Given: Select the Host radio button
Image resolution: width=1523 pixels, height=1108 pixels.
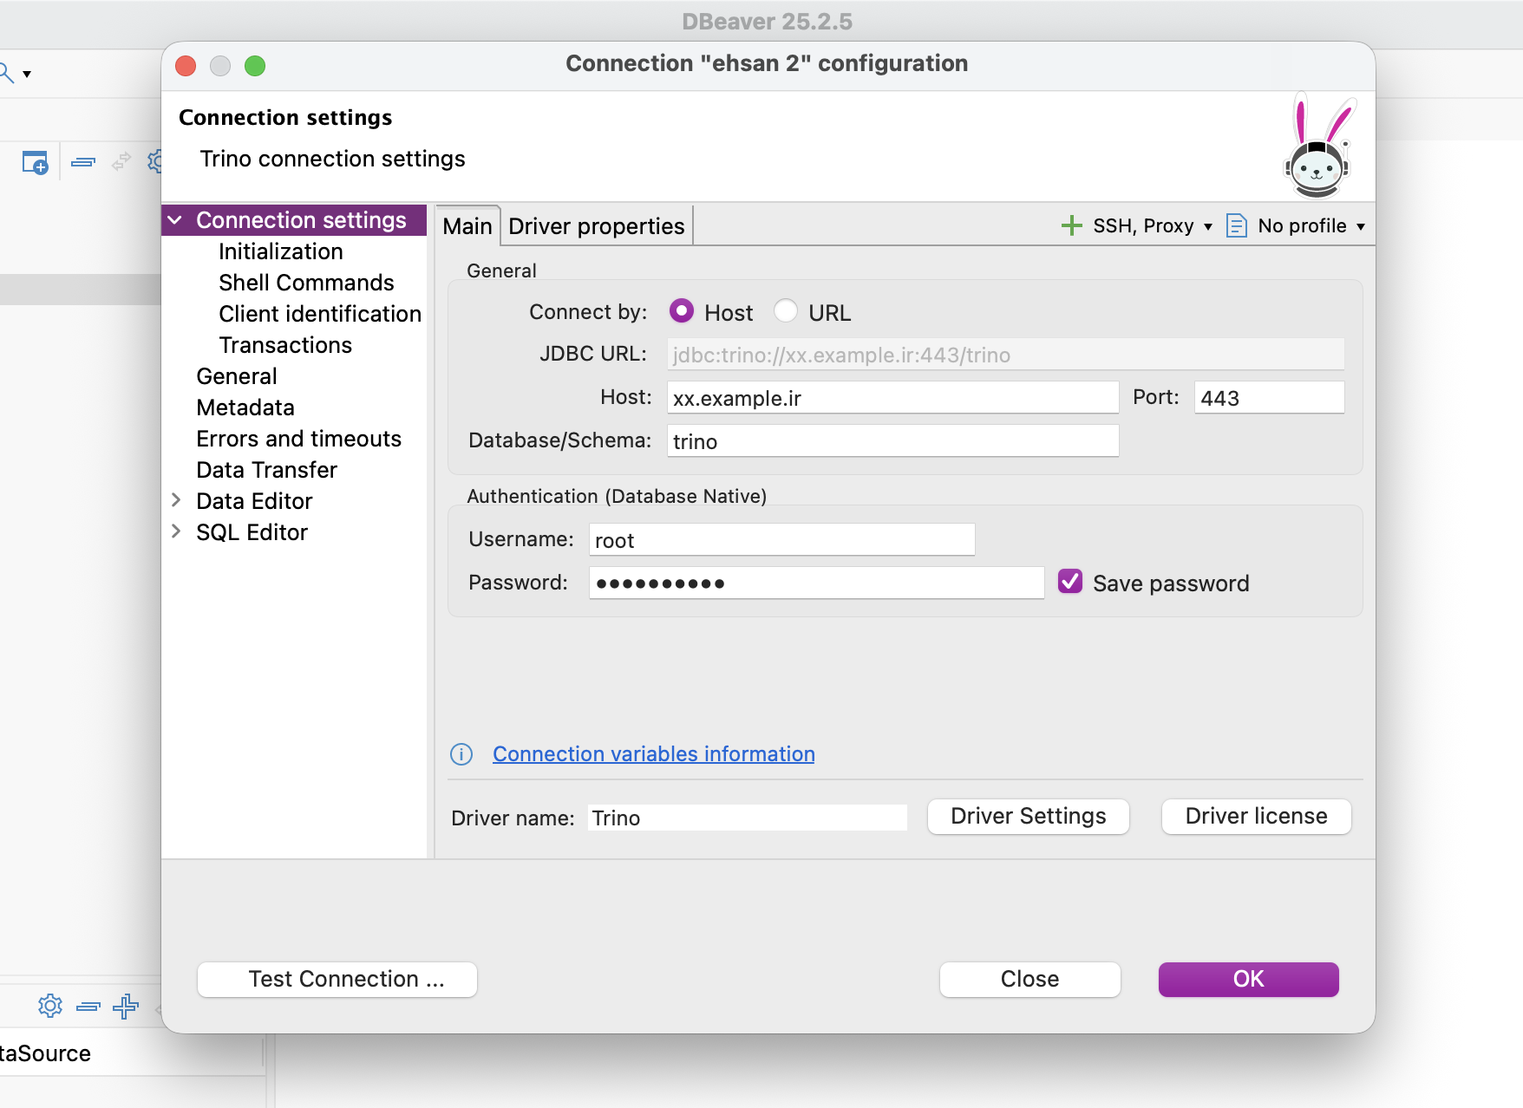Looking at the screenshot, I should 682,311.
